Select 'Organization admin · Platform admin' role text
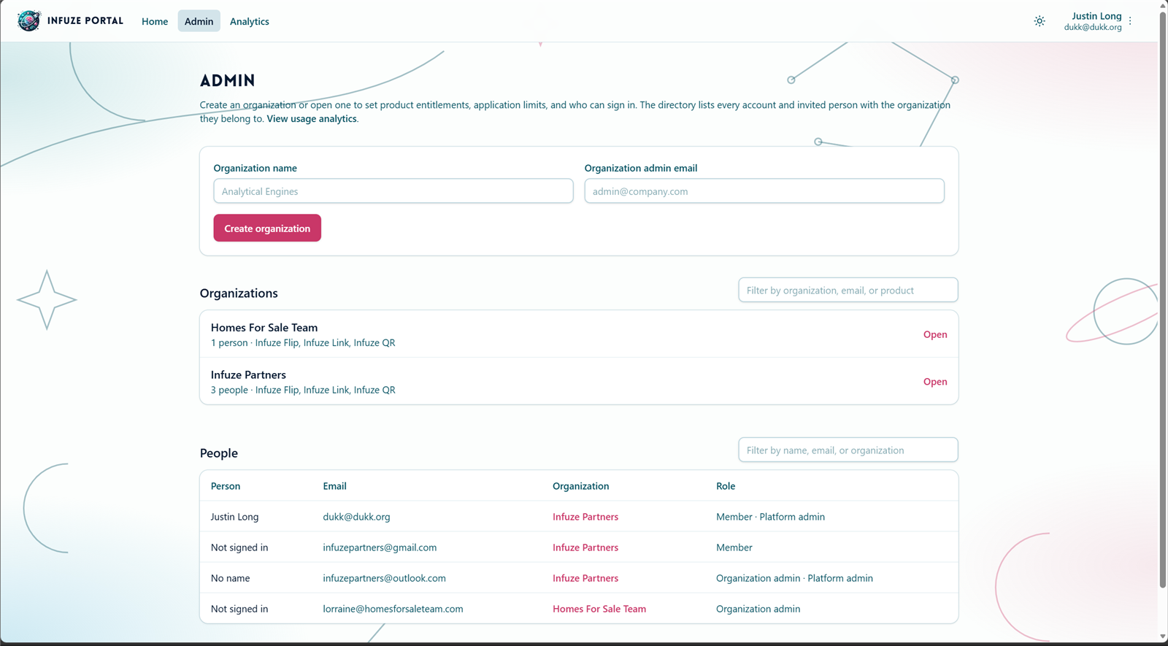 coord(794,578)
